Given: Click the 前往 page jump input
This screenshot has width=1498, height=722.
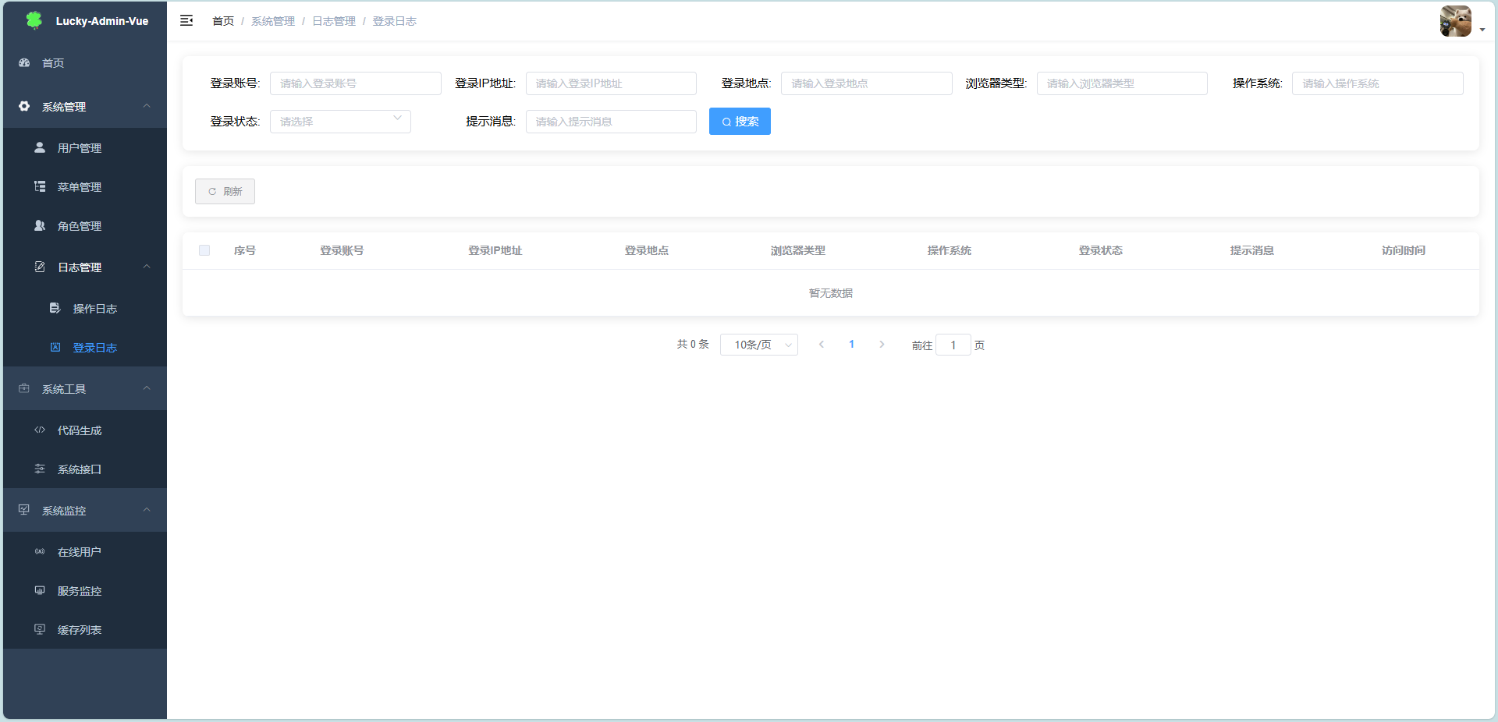Looking at the screenshot, I should [953, 345].
